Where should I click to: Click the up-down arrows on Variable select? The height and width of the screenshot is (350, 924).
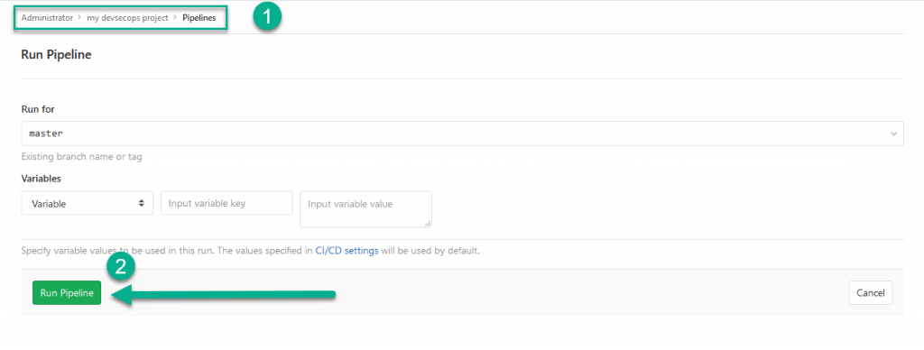[x=142, y=203]
